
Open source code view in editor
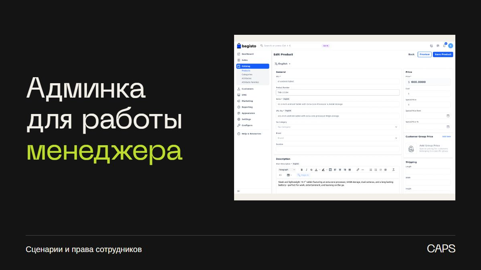pyautogui.click(x=280, y=175)
